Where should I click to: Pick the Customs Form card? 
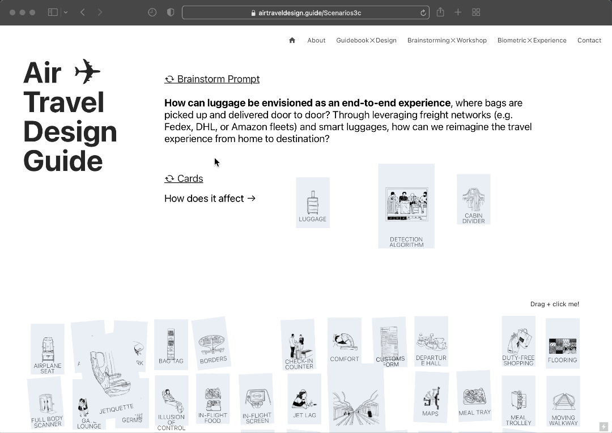click(x=390, y=342)
